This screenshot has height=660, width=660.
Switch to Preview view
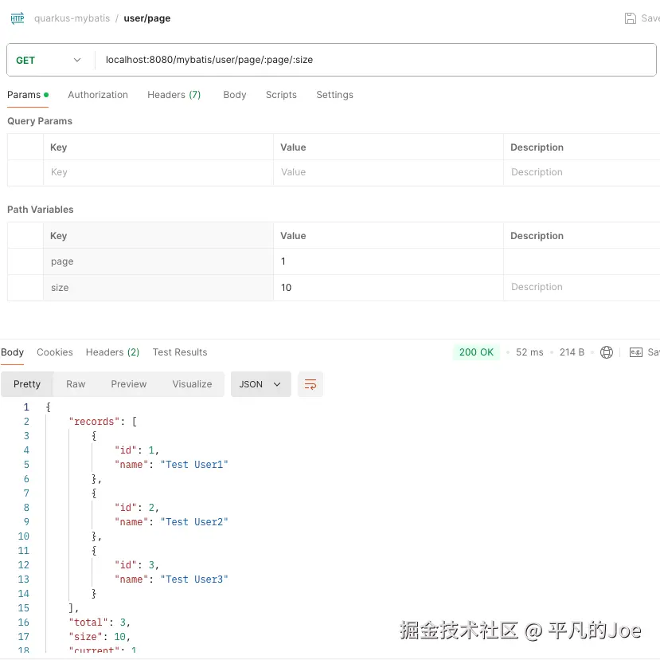(x=129, y=384)
